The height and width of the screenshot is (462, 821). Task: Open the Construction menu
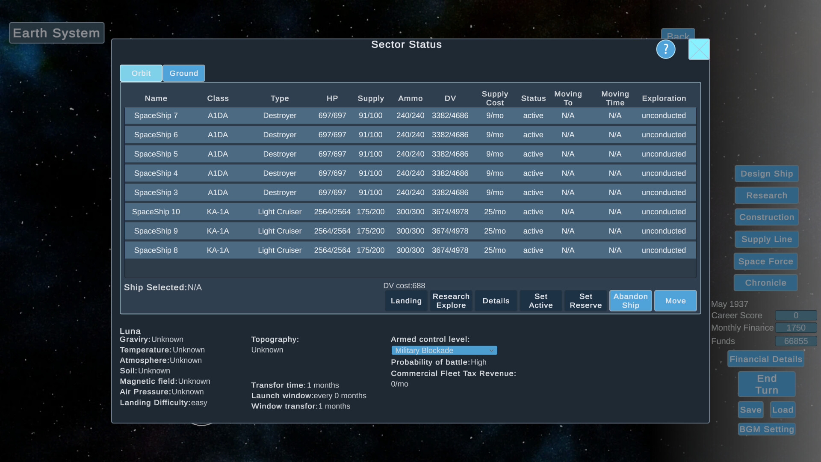coord(766,217)
